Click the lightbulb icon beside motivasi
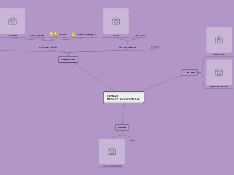The height and width of the screenshot is (175, 234). (x=51, y=34)
